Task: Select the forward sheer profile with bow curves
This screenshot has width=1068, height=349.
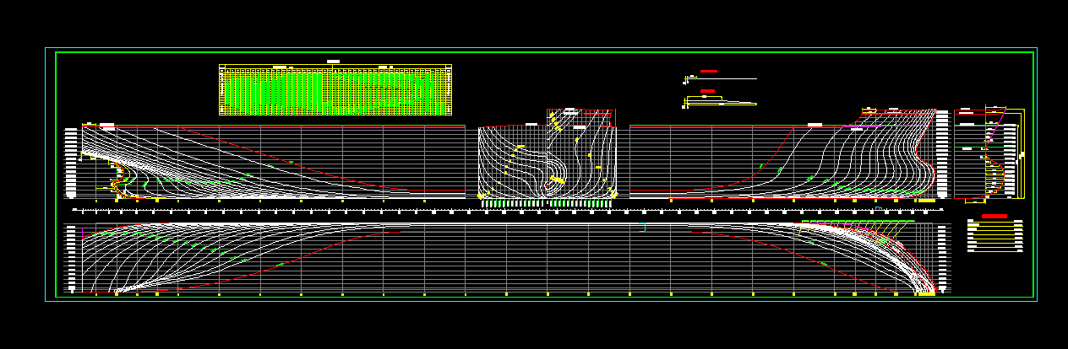Action: (x=789, y=154)
